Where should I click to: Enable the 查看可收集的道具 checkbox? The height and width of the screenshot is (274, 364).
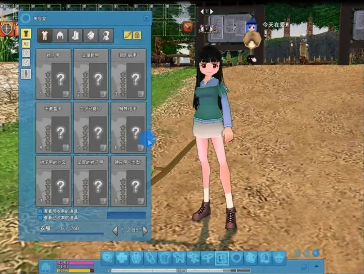click(39, 211)
